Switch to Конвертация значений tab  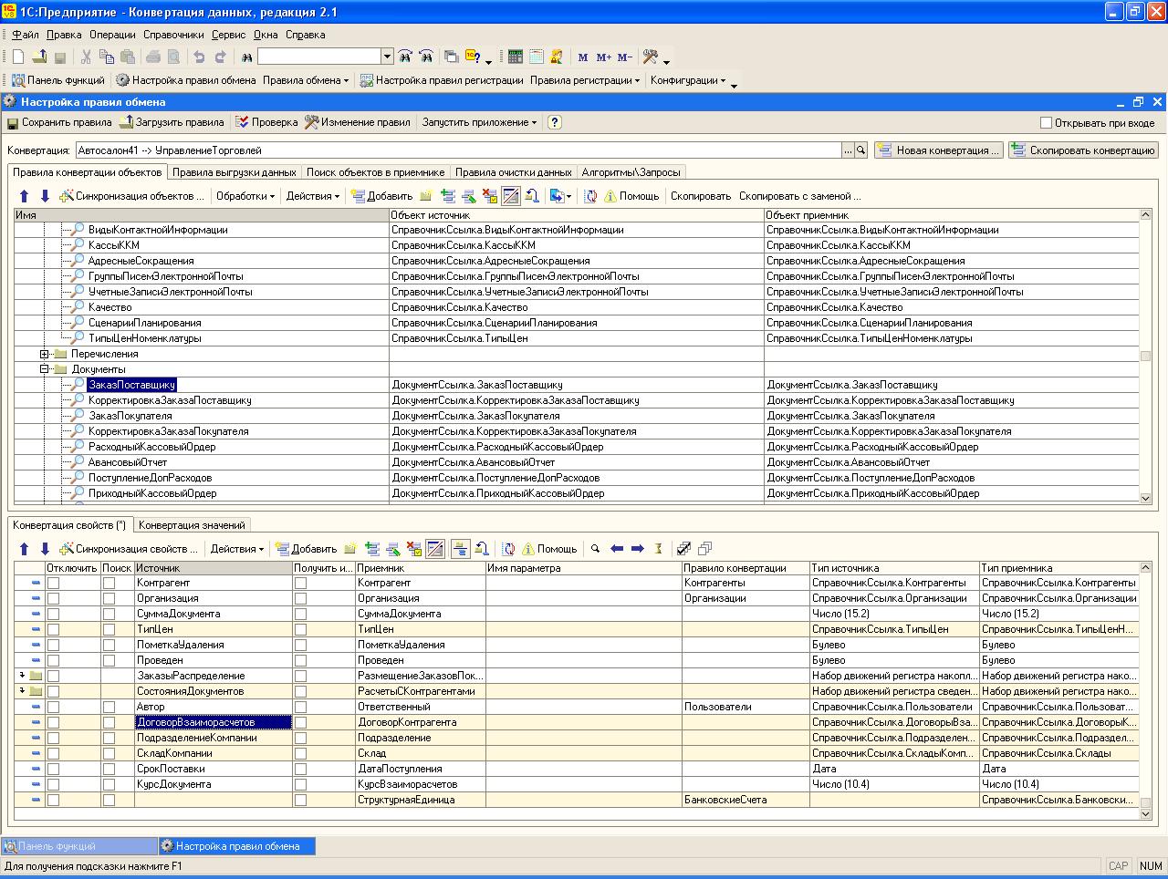(x=192, y=525)
